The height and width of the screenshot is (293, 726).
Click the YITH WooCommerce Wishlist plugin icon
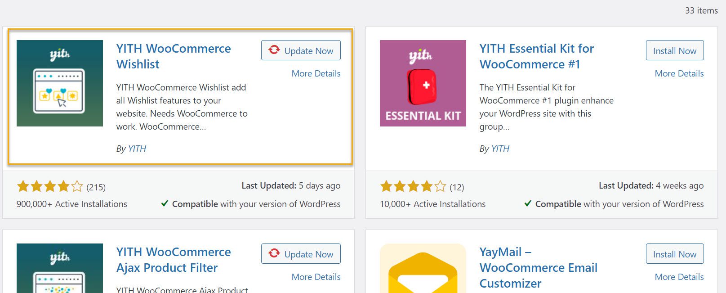60,83
